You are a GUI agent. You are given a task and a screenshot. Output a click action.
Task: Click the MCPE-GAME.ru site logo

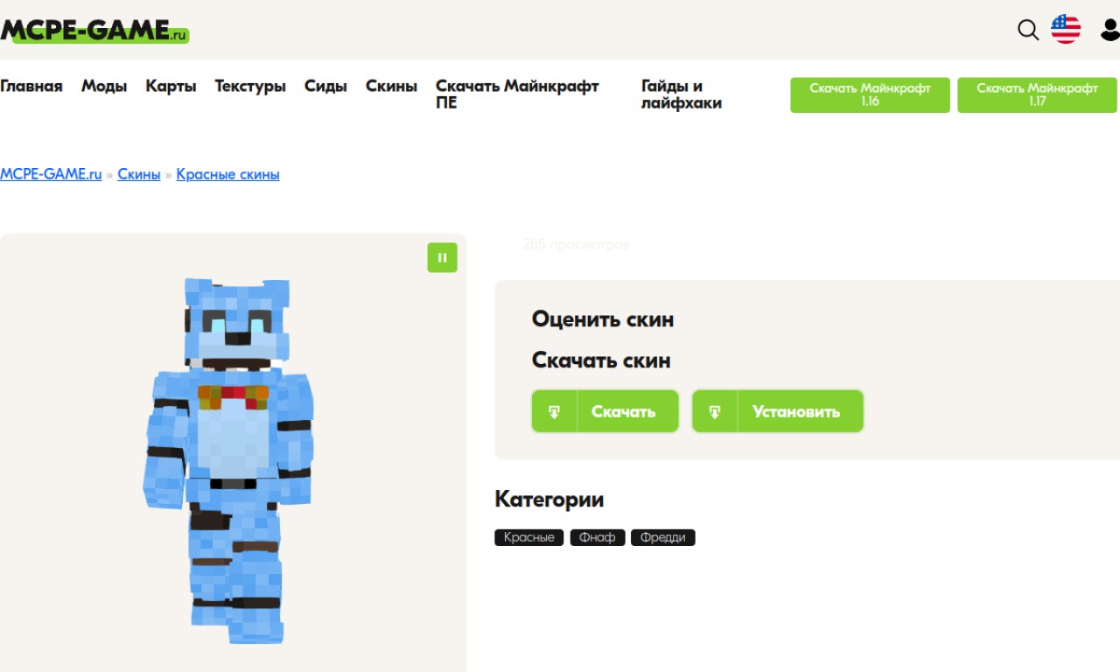pyautogui.click(x=94, y=31)
